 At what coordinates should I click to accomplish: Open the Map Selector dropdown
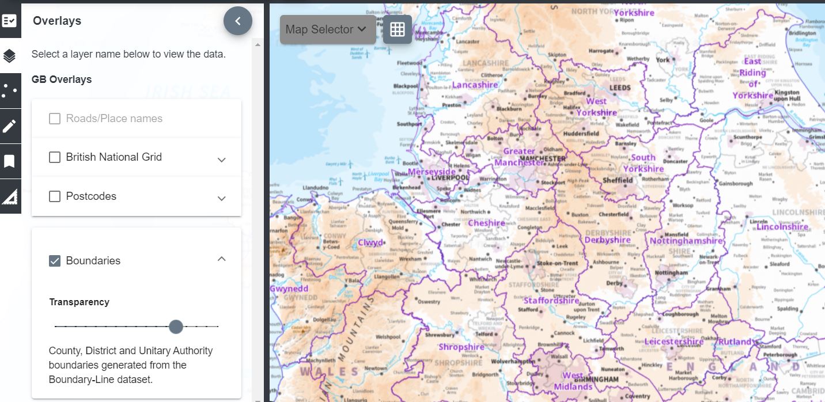tap(327, 29)
